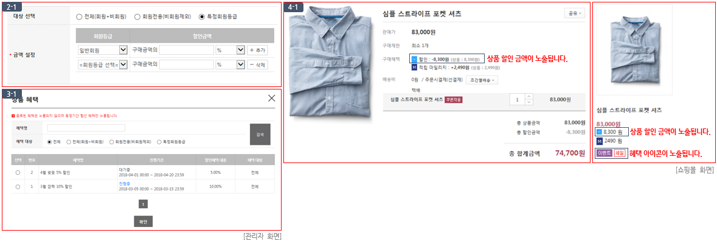Open the 공유 share dropdown
This screenshot has height=241, width=717.
(575, 14)
